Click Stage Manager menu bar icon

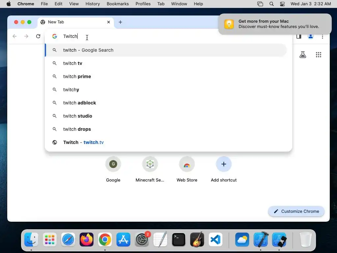tap(260, 4)
